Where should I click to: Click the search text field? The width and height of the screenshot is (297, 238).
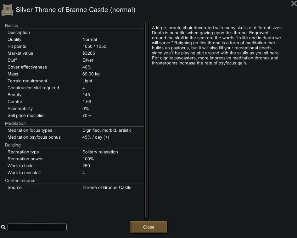(37, 227)
